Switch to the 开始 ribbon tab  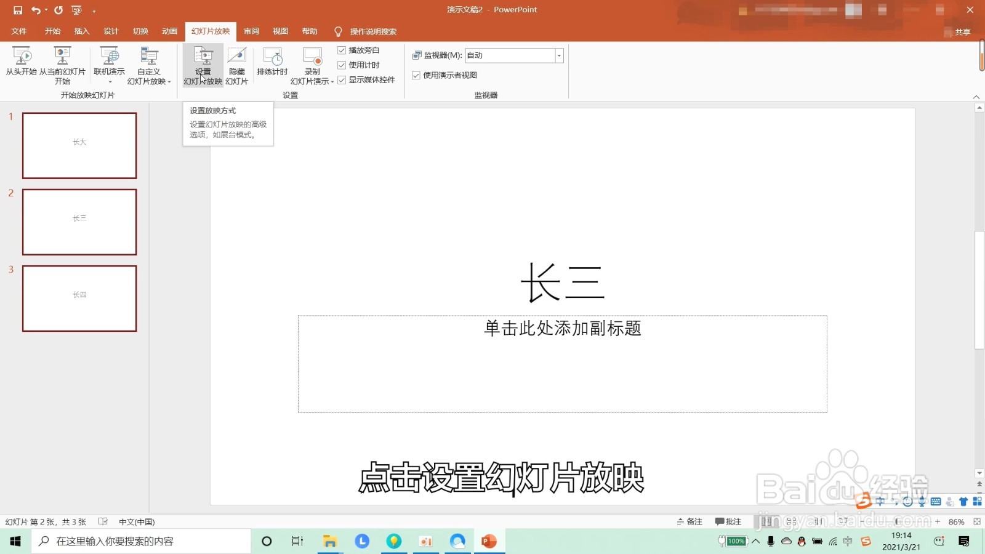coord(53,31)
